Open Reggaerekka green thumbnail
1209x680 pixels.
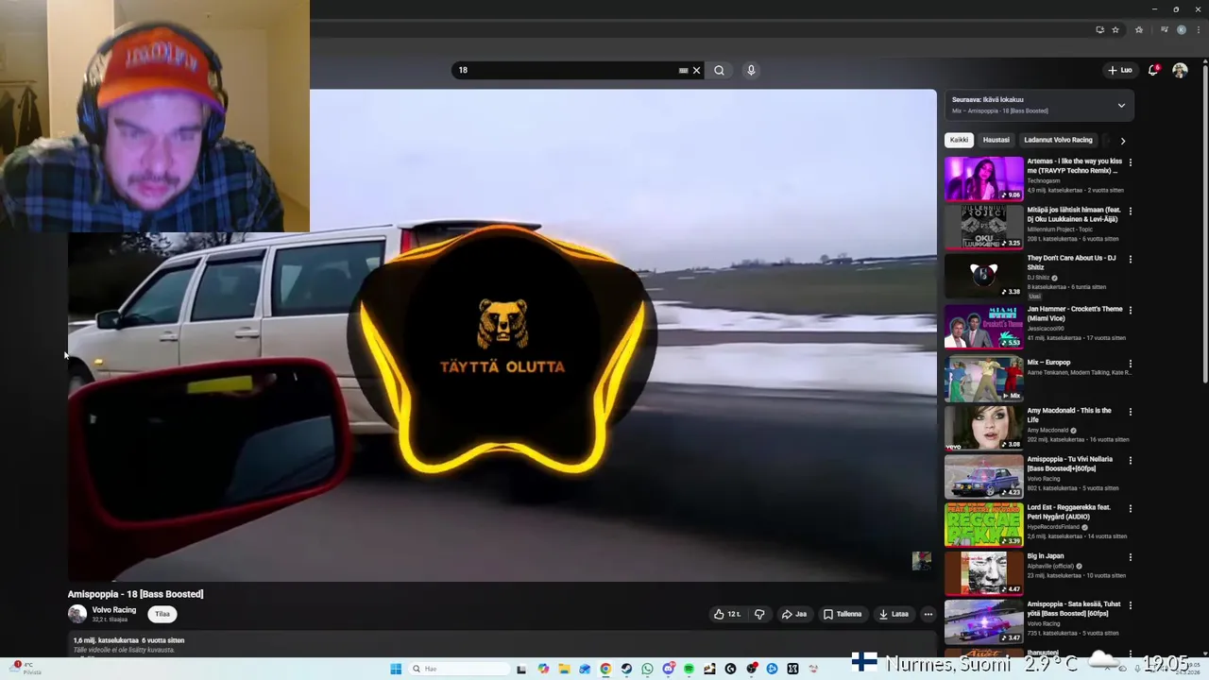pos(983,524)
